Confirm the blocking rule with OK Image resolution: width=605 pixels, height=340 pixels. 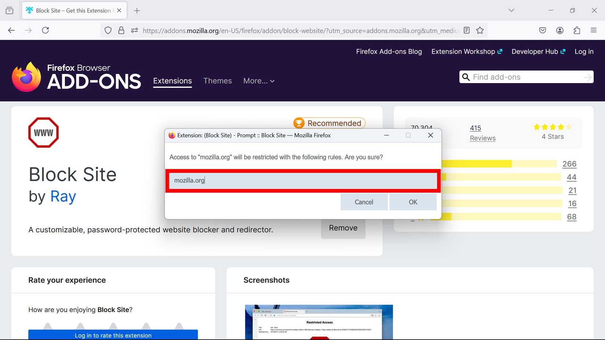[413, 202]
